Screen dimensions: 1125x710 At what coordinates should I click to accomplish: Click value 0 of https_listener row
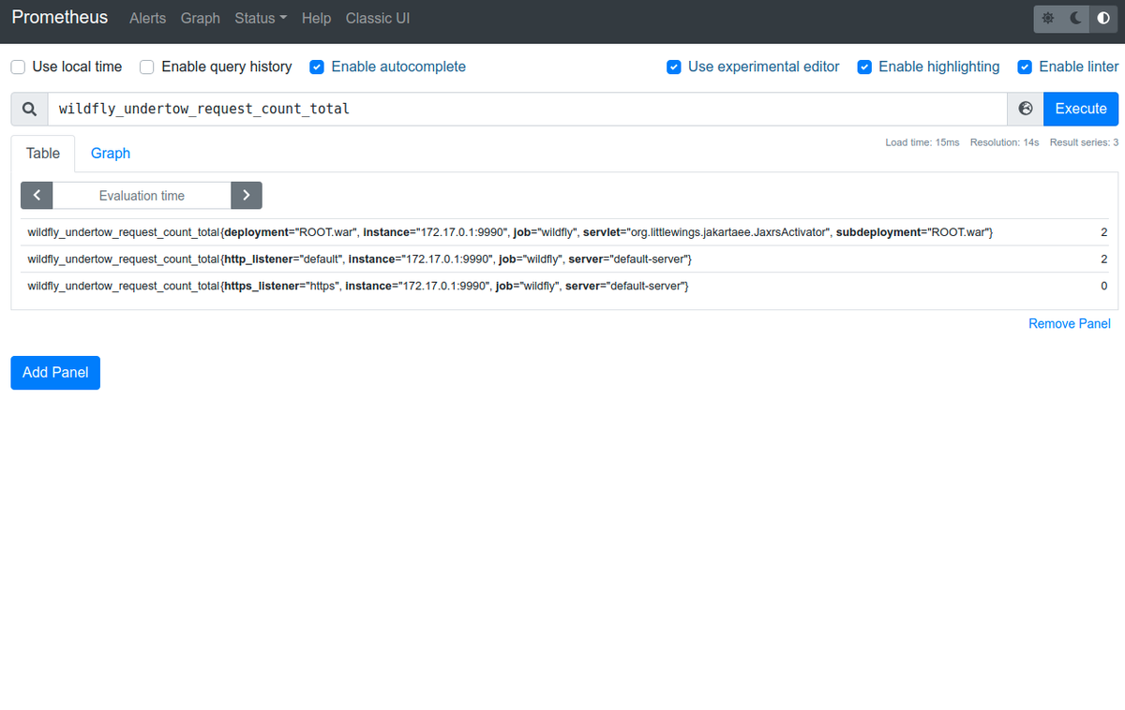click(1103, 285)
